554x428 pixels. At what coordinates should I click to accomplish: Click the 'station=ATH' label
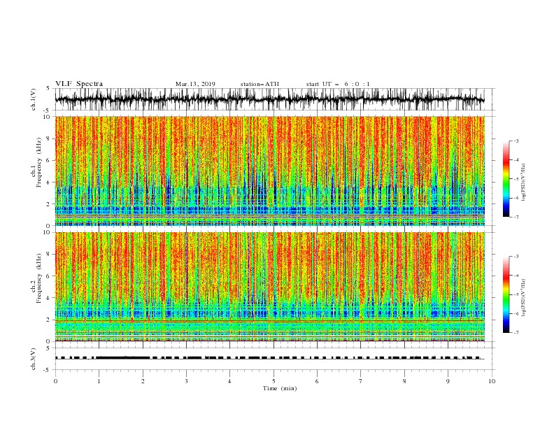tap(260, 84)
